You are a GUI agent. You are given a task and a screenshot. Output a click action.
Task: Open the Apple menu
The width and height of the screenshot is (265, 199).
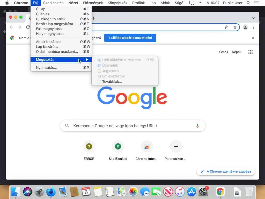pos(7,3)
